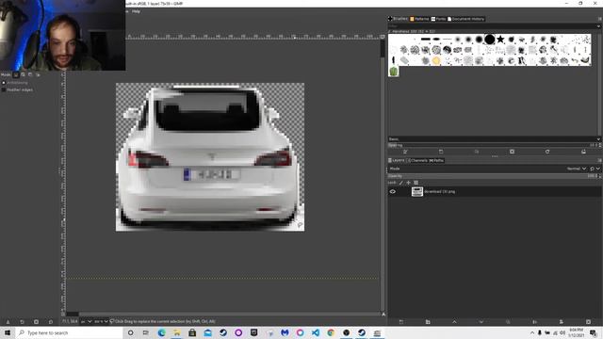
Task: Click Save tool preset icon in tool options
Action: [8, 322]
